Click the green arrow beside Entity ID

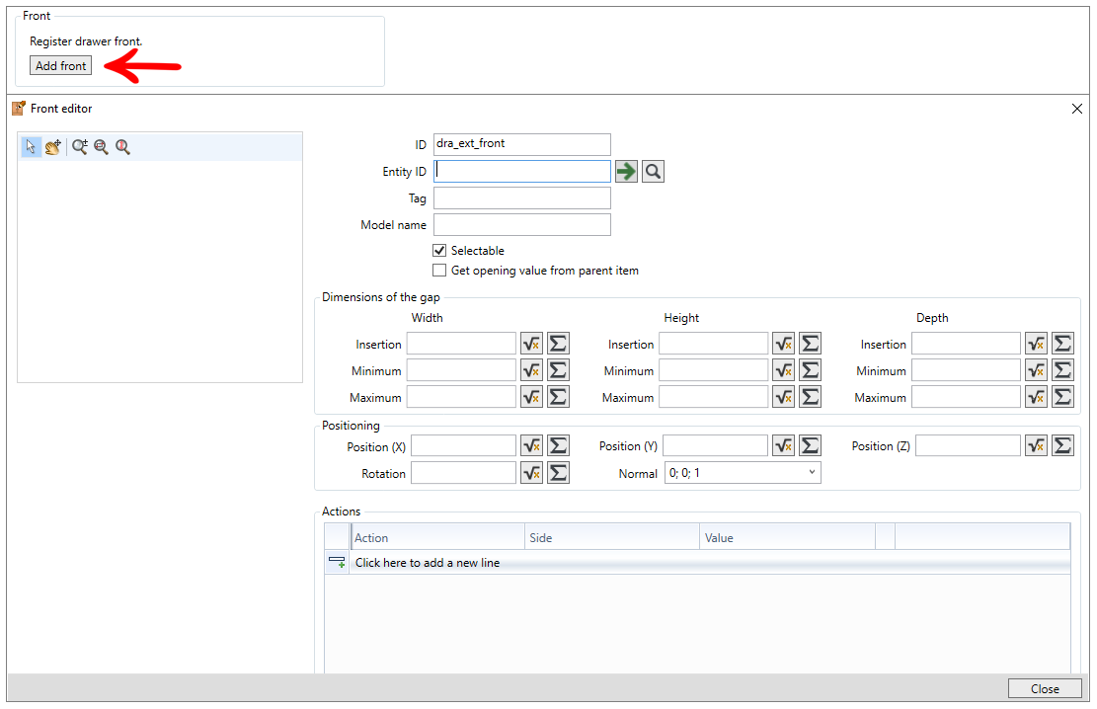tap(626, 172)
